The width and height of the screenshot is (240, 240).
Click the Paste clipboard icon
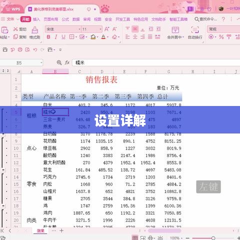pyautogui.click(x=4, y=30)
